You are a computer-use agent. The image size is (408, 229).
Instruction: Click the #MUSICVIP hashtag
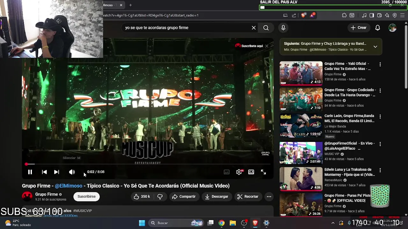point(82,211)
